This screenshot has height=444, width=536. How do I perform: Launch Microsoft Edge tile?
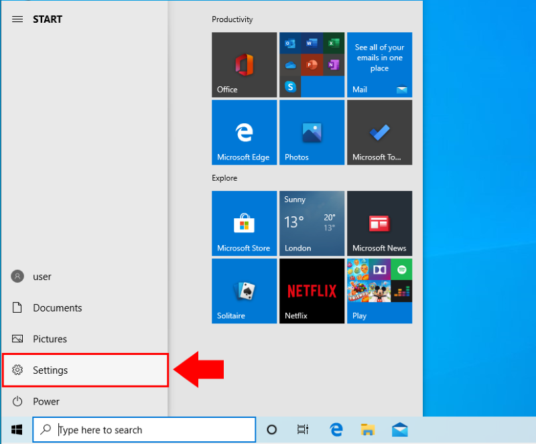(244, 133)
